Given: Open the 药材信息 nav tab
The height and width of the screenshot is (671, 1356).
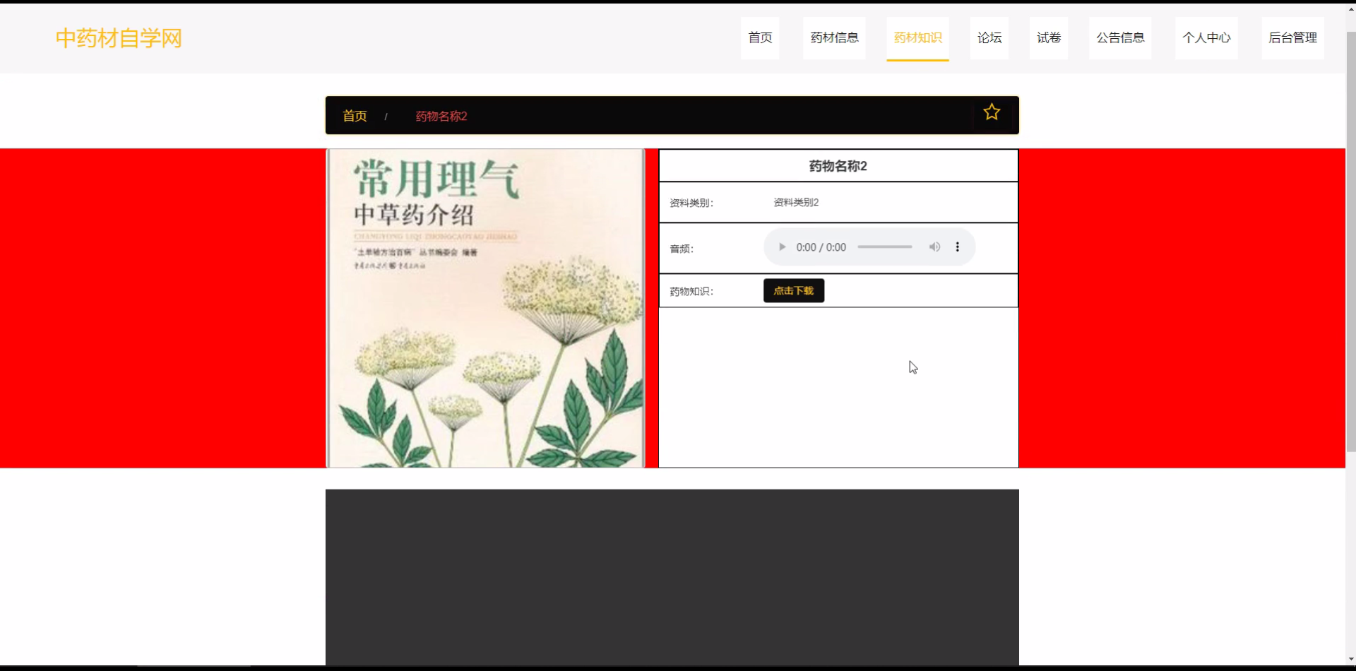Looking at the screenshot, I should tap(834, 38).
